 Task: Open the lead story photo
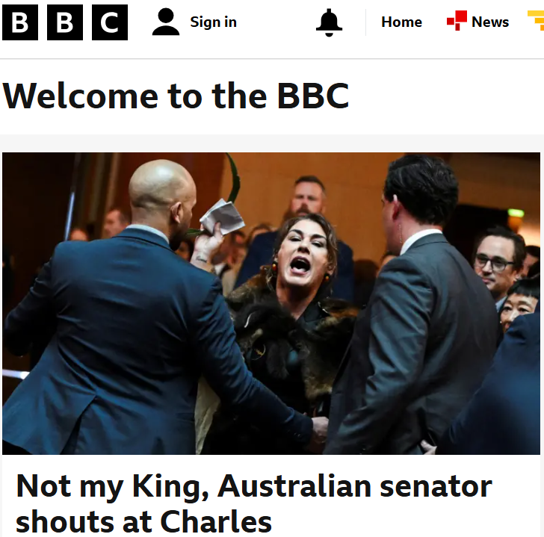[271, 303]
